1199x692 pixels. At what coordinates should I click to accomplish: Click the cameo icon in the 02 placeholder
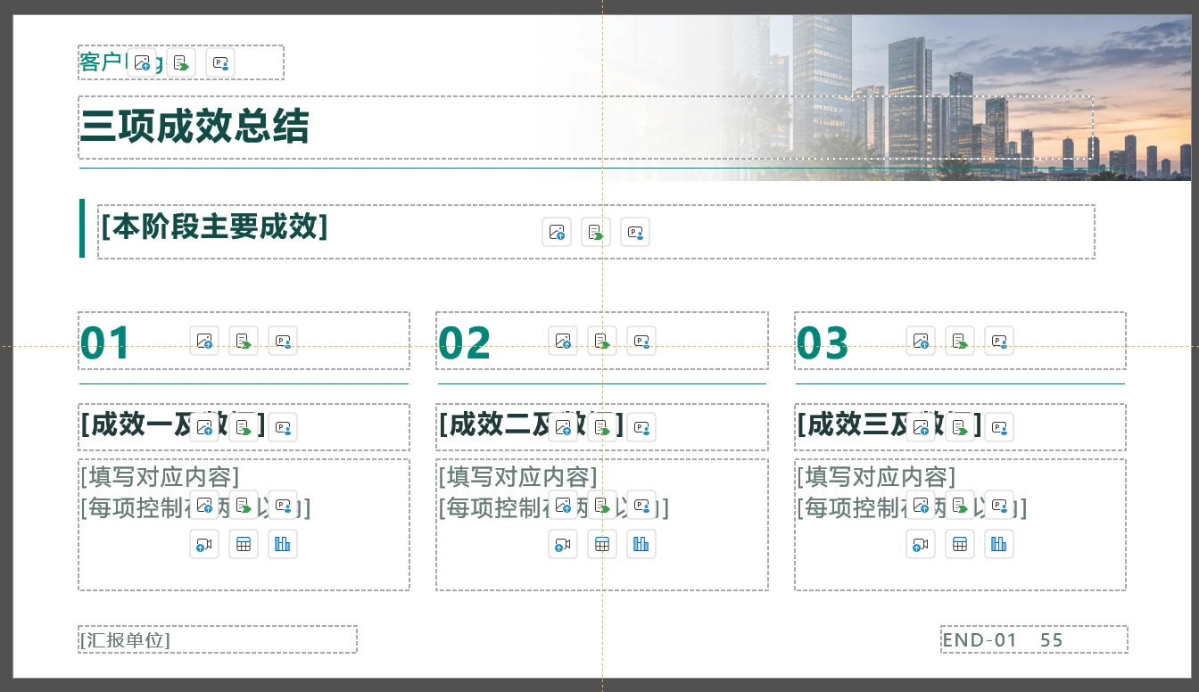(x=641, y=341)
